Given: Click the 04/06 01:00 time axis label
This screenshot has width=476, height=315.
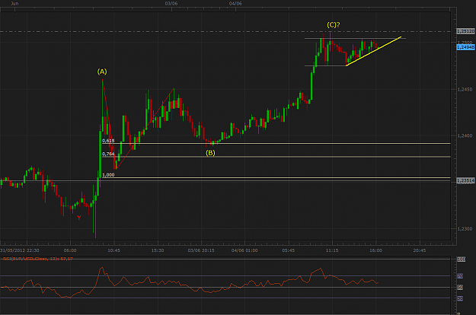Looking at the screenshot, I should (x=244, y=250).
